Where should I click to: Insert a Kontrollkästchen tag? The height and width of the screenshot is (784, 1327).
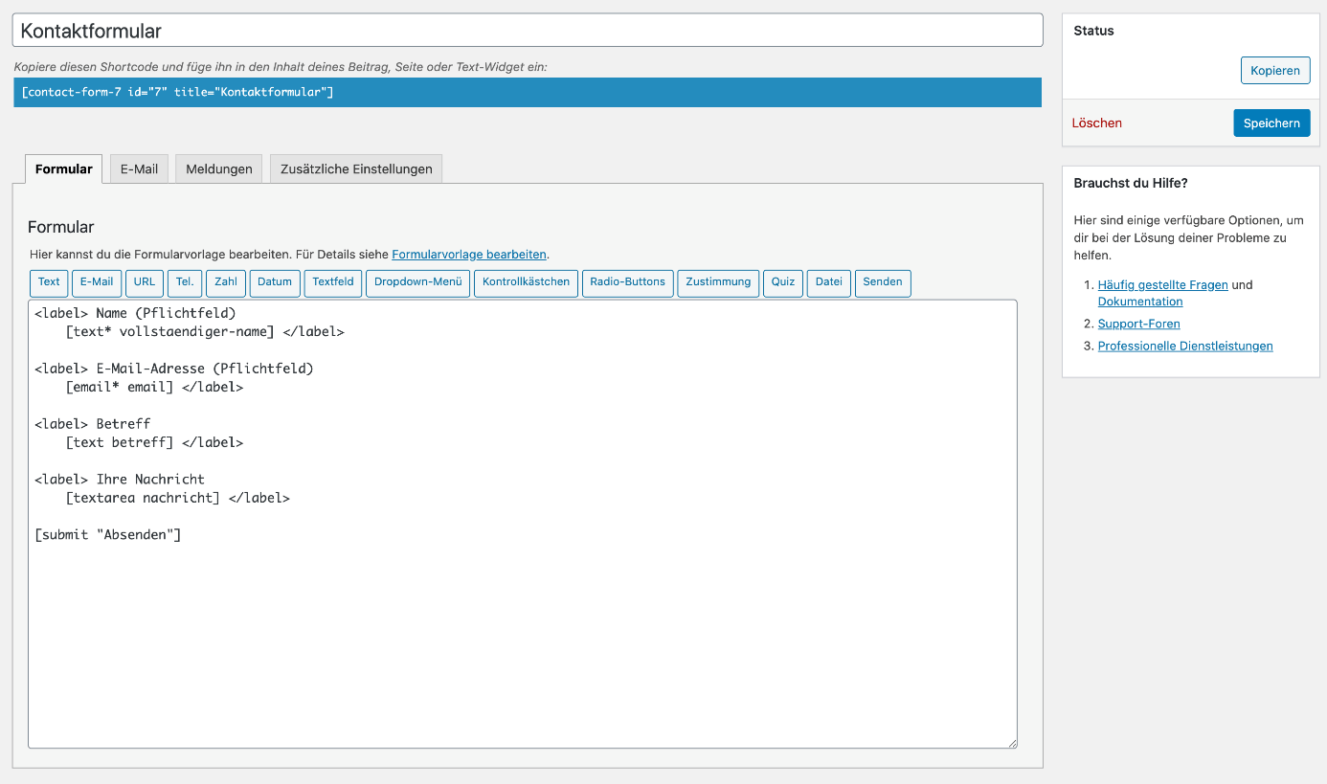pos(526,282)
